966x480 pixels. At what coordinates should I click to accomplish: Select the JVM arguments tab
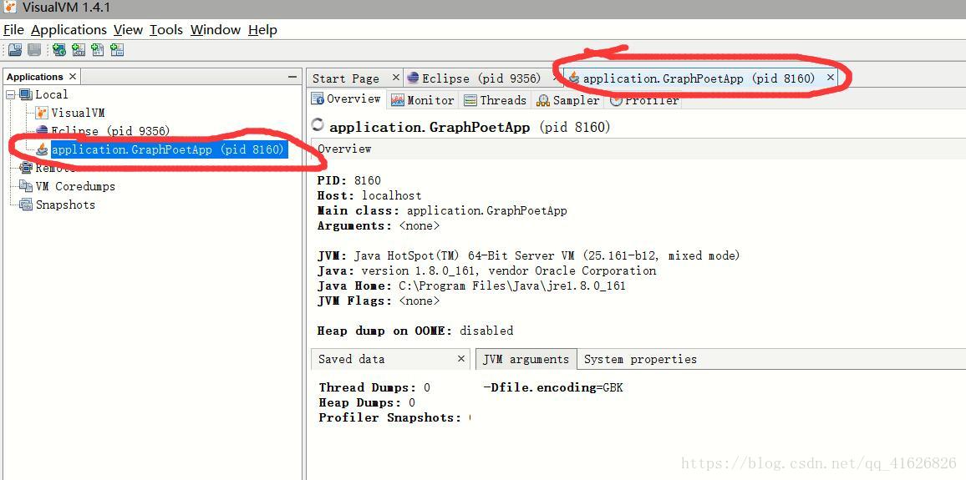tap(526, 360)
